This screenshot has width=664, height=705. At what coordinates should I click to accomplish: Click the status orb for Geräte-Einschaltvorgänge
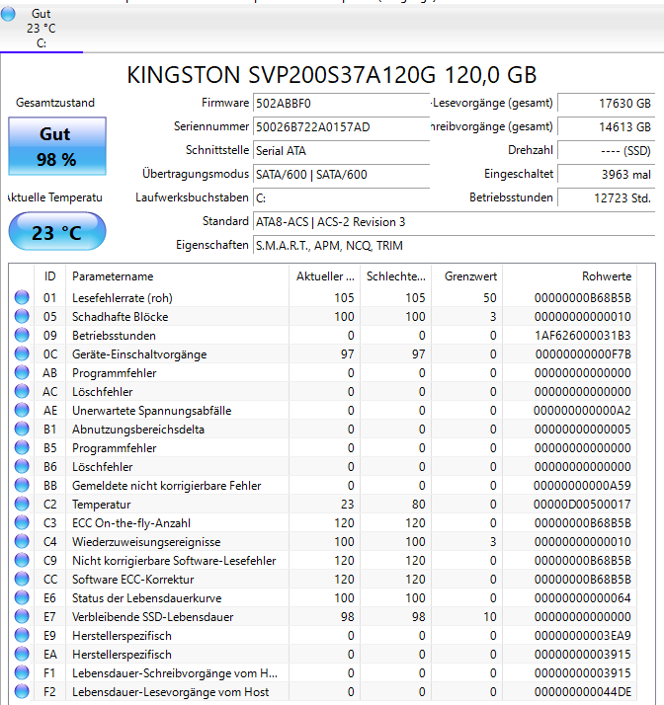click(22, 353)
